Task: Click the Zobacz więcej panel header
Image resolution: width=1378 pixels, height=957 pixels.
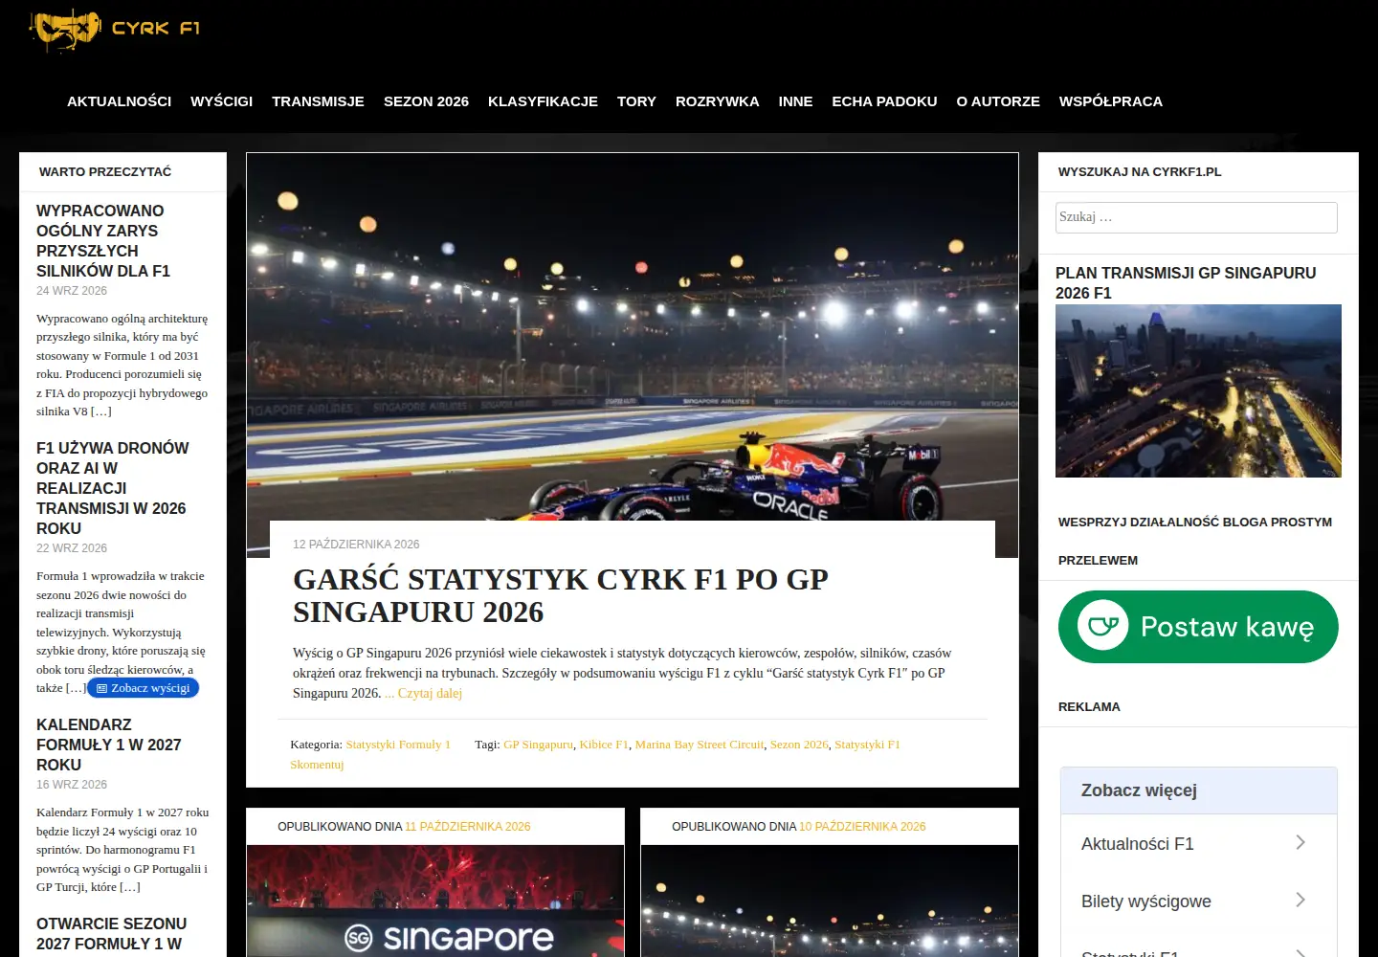Action: pyautogui.click(x=1199, y=790)
